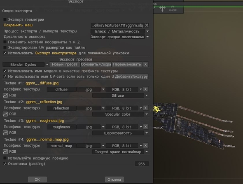Click the curve icon in roughness texture row
The height and width of the screenshot is (184, 243).
pos(5,133)
